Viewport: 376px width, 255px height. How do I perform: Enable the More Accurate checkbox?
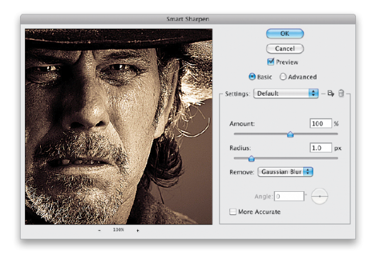233,212
